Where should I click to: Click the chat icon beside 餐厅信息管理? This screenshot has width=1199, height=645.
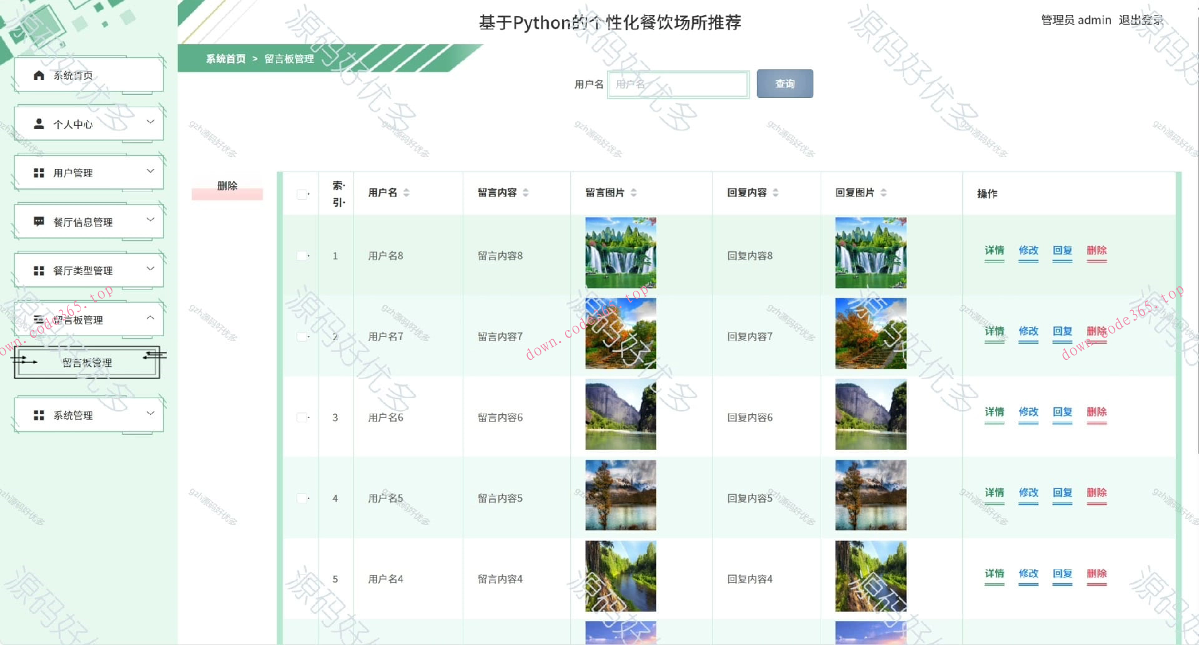tap(39, 221)
